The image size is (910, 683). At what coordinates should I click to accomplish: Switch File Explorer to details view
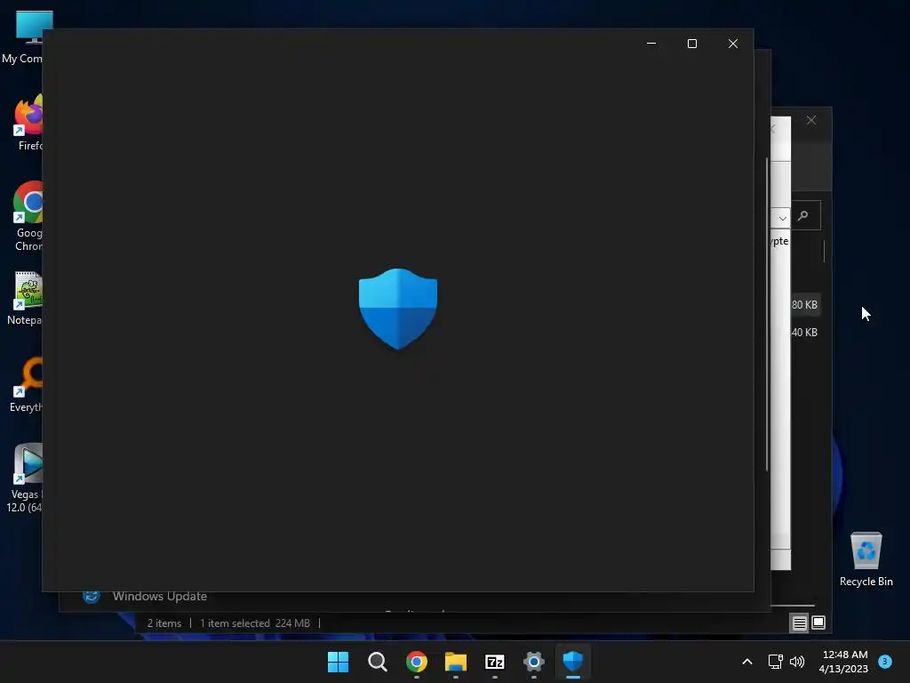point(799,623)
